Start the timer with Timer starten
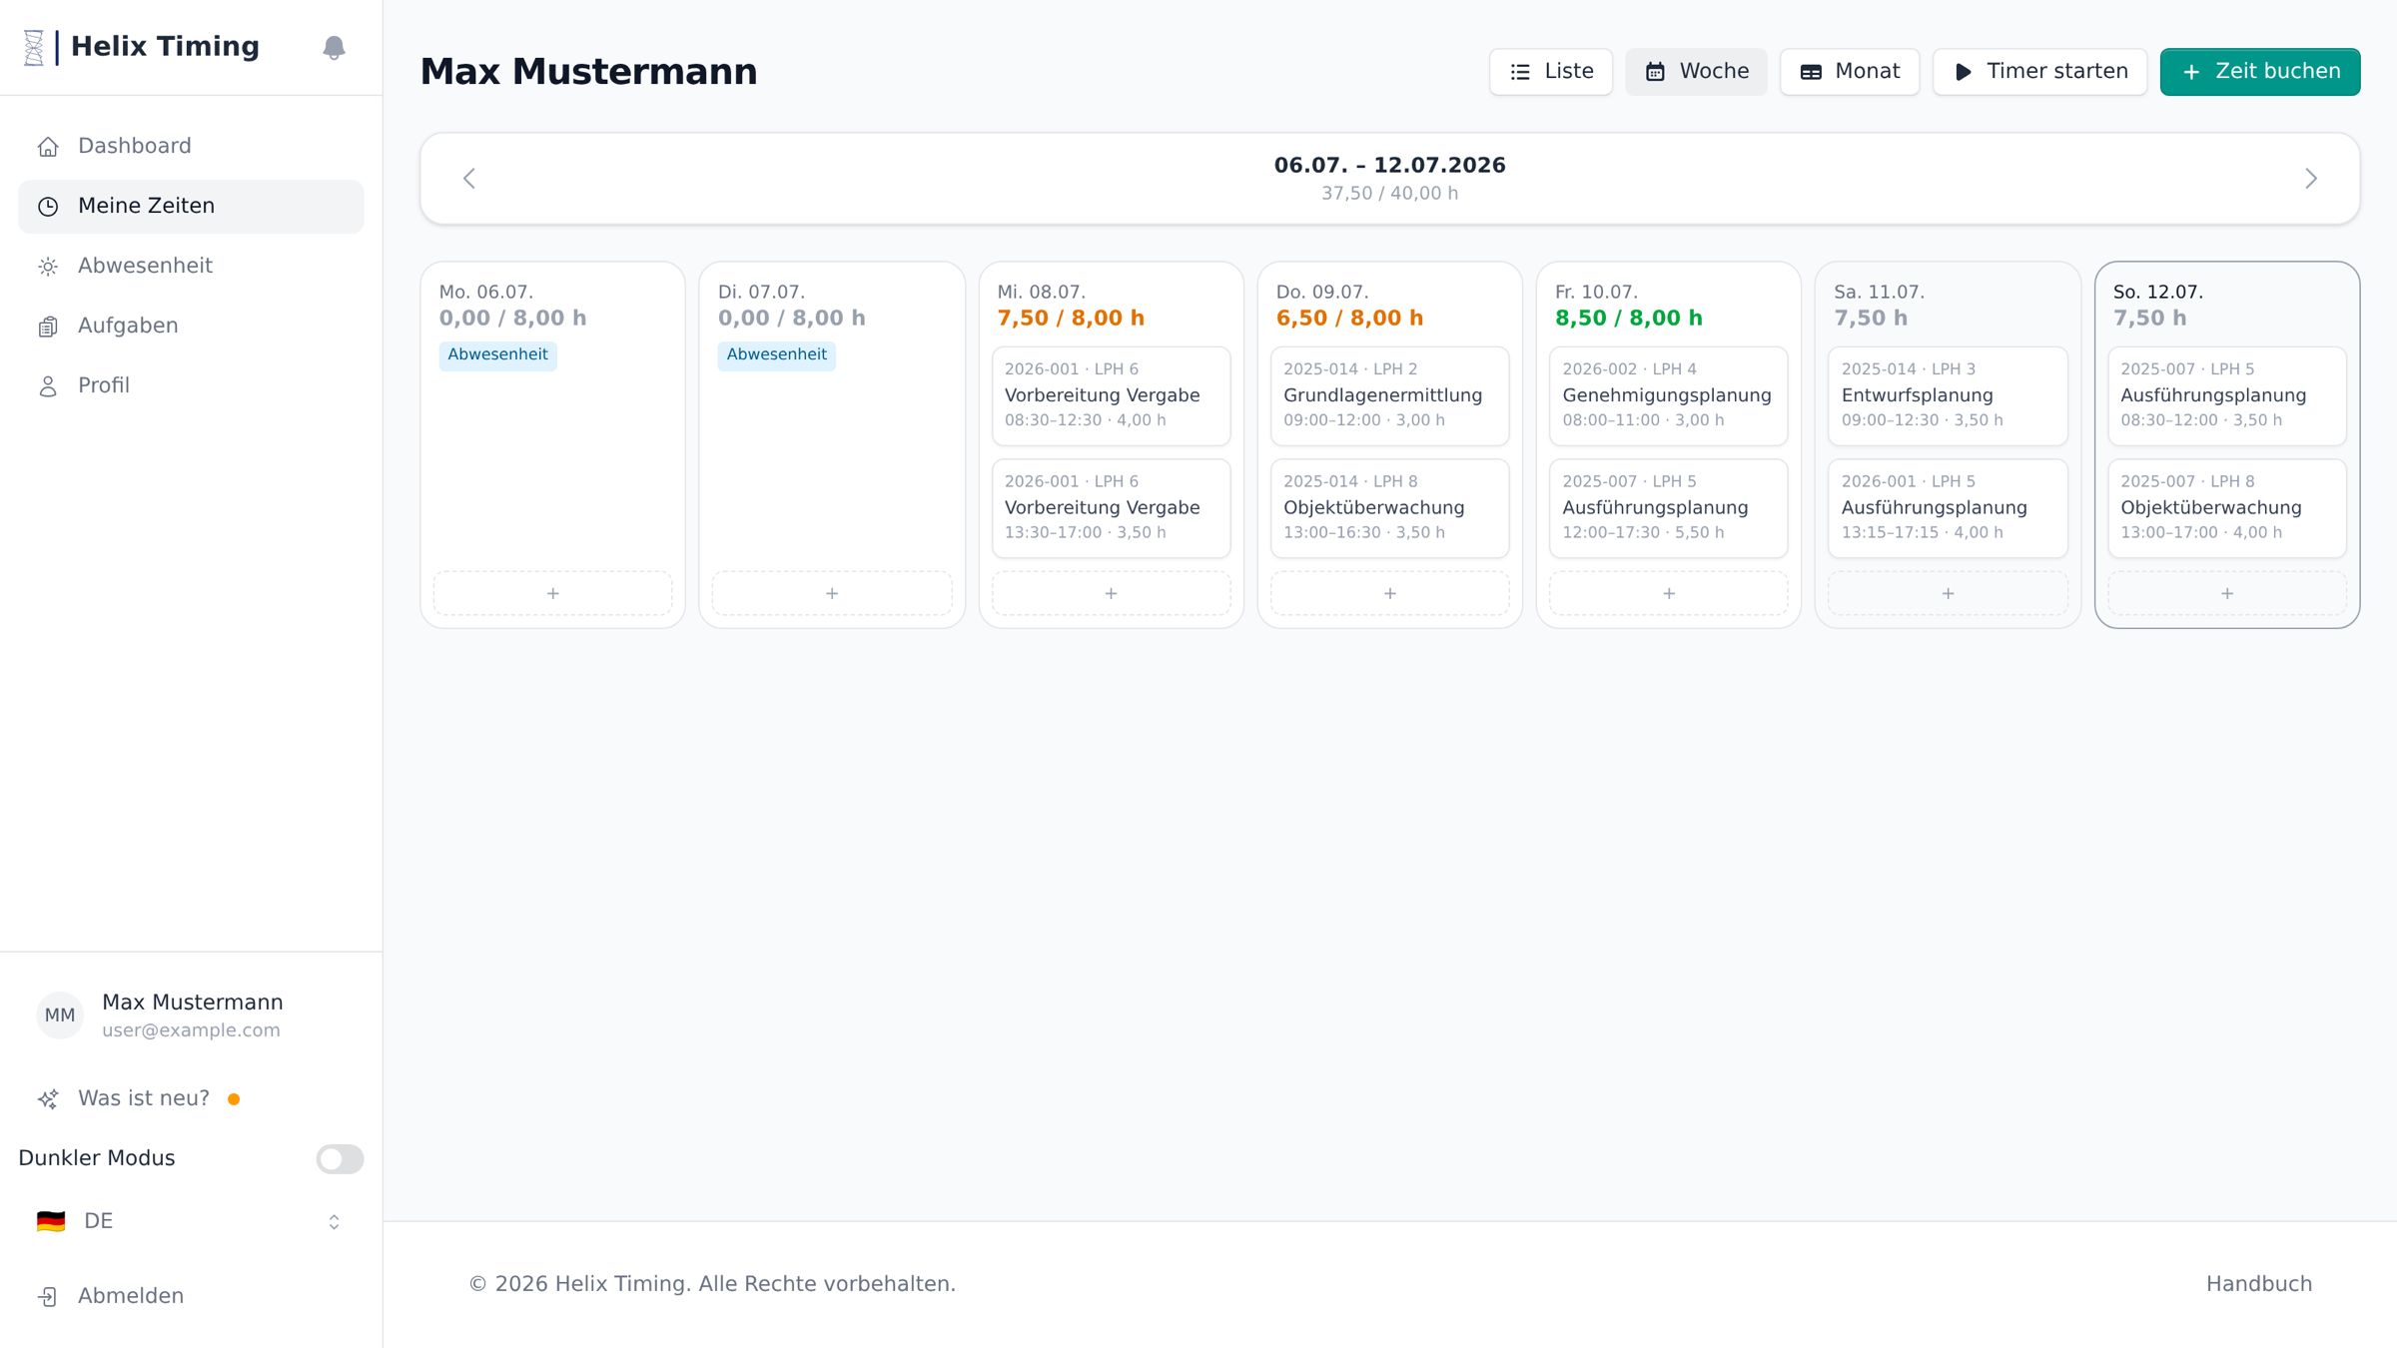The width and height of the screenshot is (2397, 1348). coord(2039,72)
